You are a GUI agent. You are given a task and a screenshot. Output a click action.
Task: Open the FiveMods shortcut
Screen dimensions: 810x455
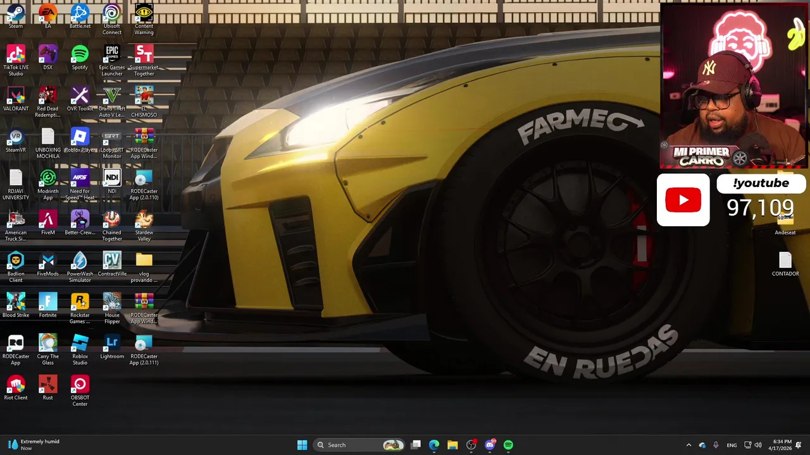47,264
